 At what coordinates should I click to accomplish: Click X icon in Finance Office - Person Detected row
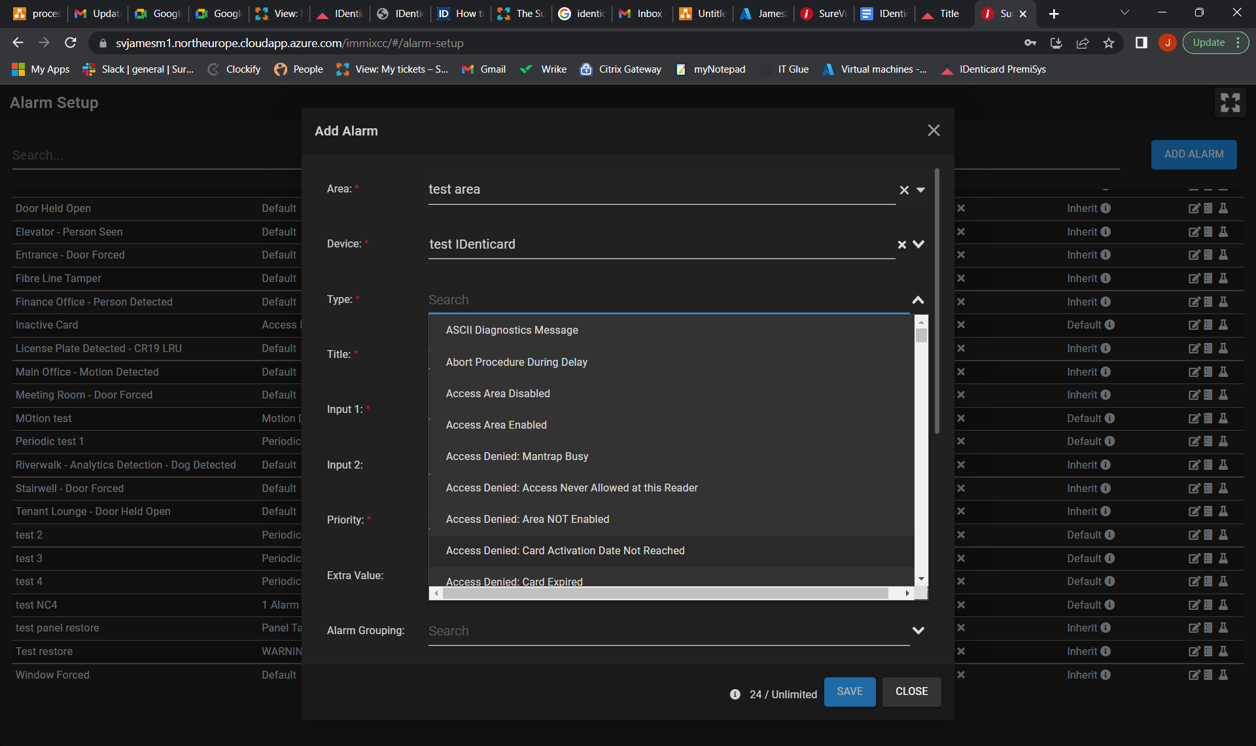pos(961,302)
